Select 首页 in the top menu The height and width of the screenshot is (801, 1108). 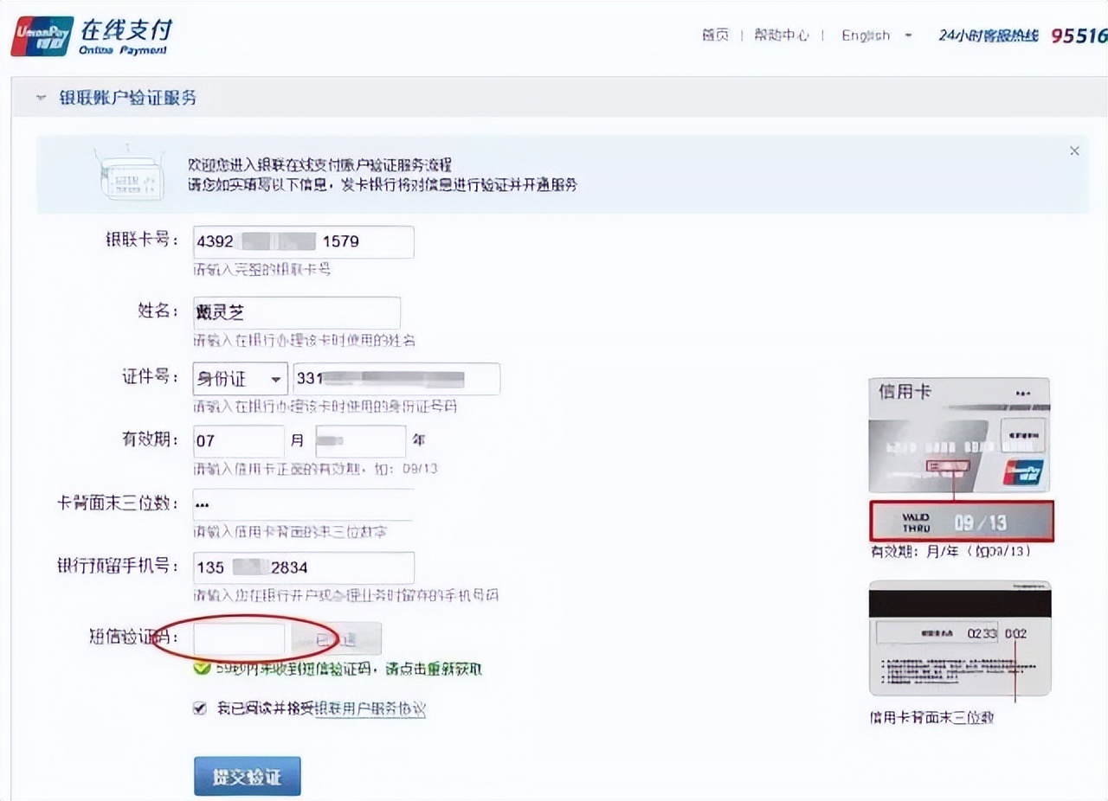point(714,35)
